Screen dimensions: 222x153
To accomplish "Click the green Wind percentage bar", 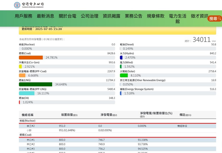I will click(121, 67).
